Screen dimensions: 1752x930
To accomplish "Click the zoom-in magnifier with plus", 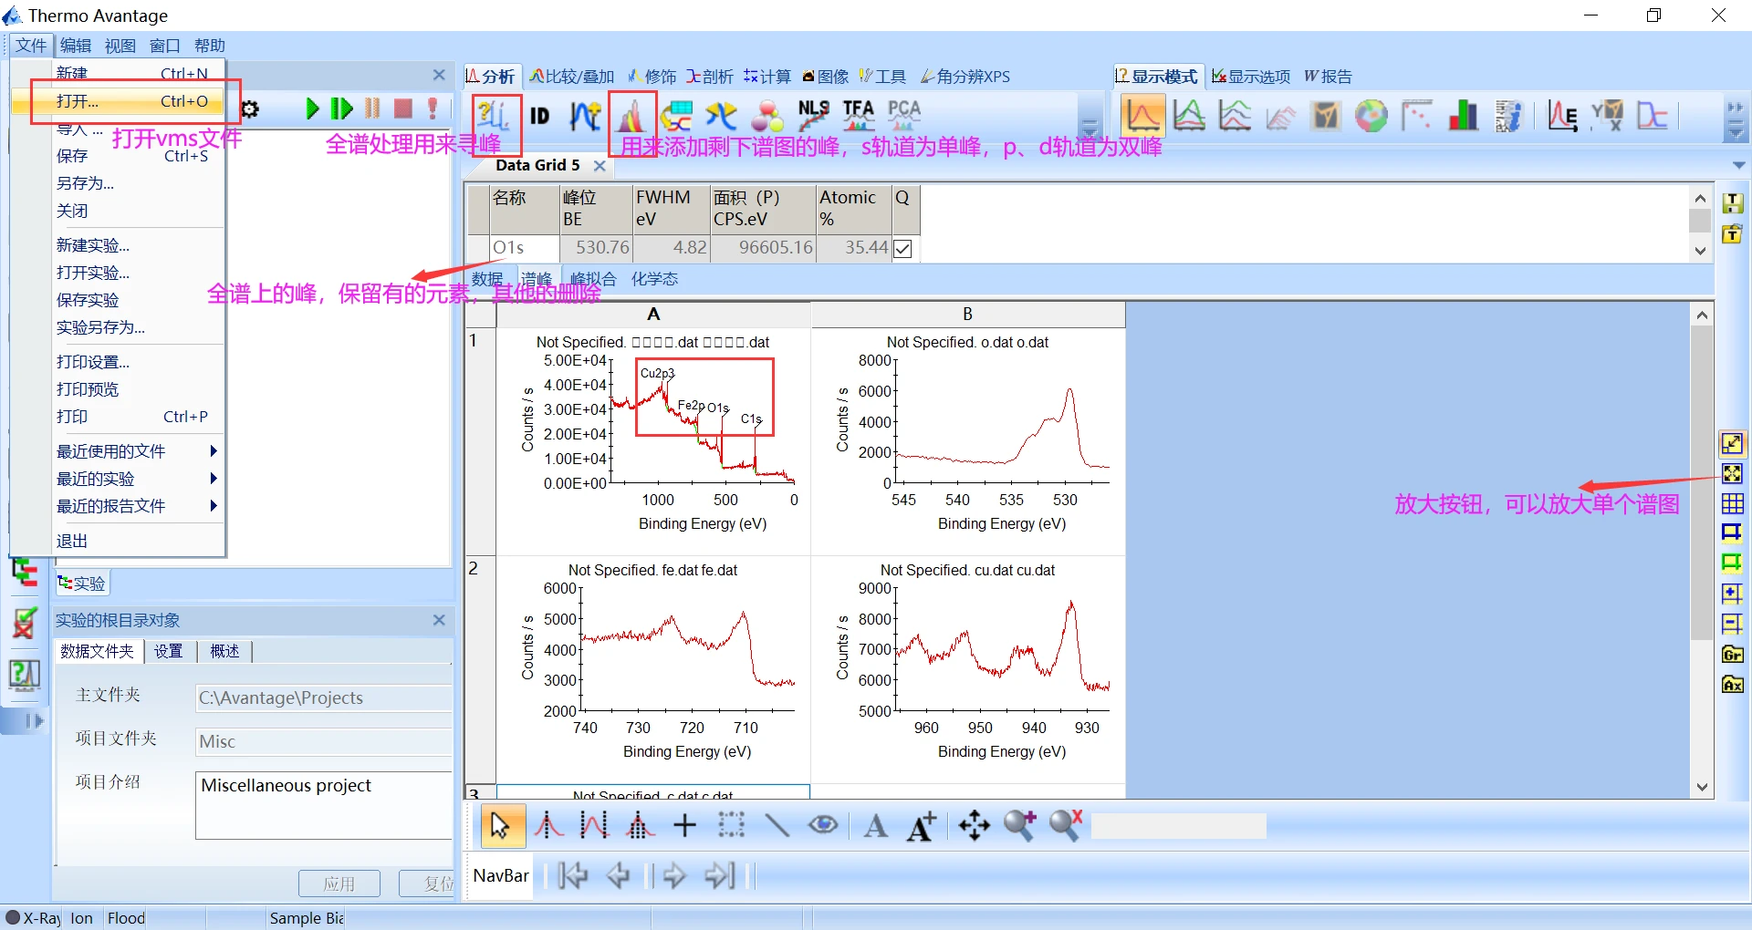I will coord(1019,826).
